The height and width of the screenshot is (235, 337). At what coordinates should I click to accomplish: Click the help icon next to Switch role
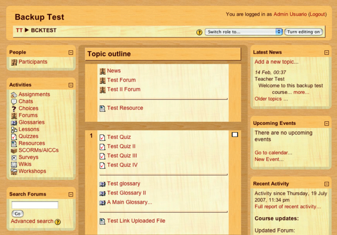click(199, 32)
